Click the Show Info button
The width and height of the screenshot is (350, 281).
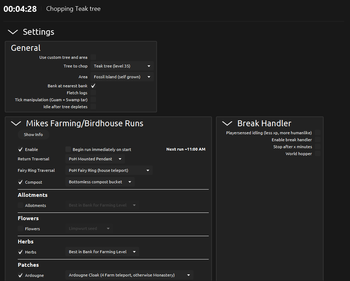click(33, 135)
